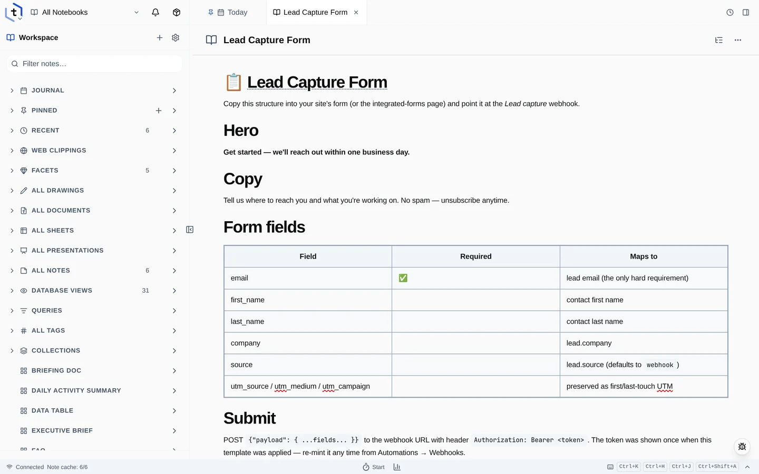Expand the ALL PRESENTATIONS section

pyautogui.click(x=12, y=251)
